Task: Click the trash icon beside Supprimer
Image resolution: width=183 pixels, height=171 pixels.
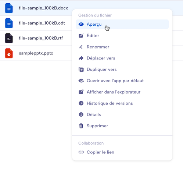Action: click(81, 126)
